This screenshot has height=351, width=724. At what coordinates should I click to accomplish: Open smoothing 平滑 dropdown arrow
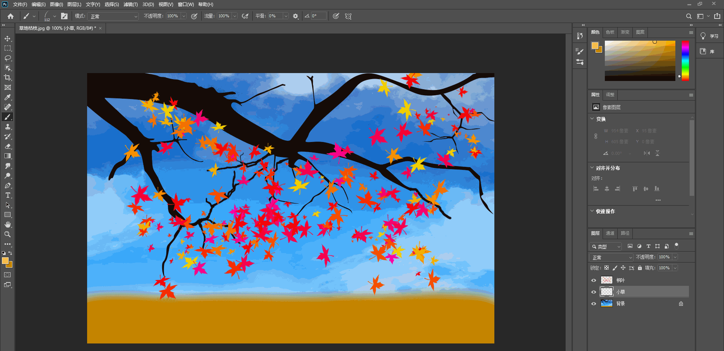click(x=286, y=16)
